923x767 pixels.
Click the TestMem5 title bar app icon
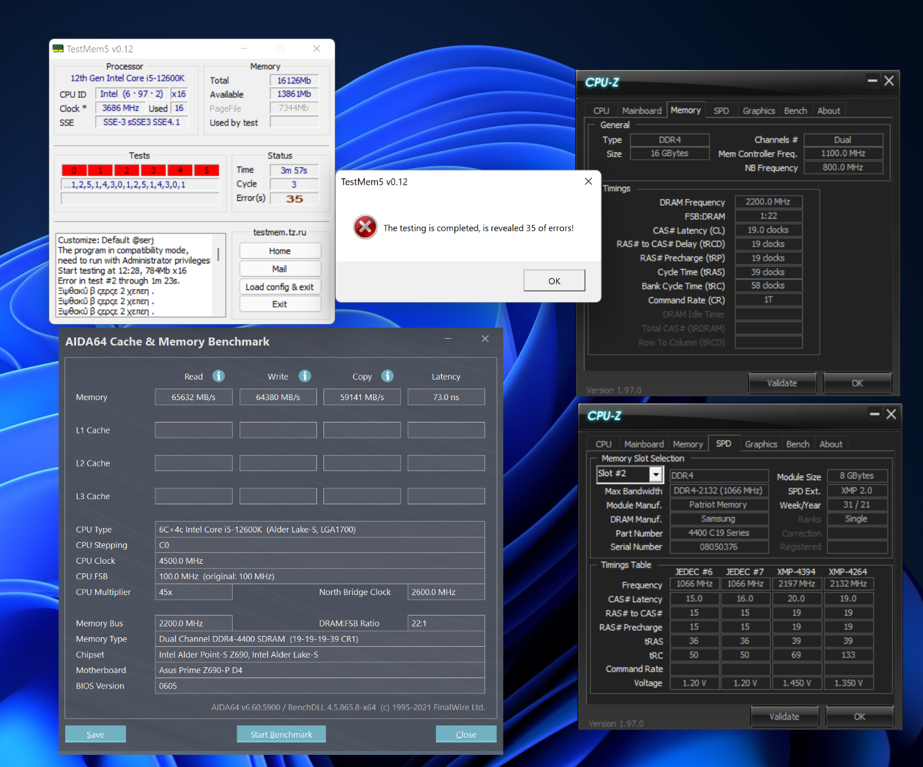coord(58,49)
